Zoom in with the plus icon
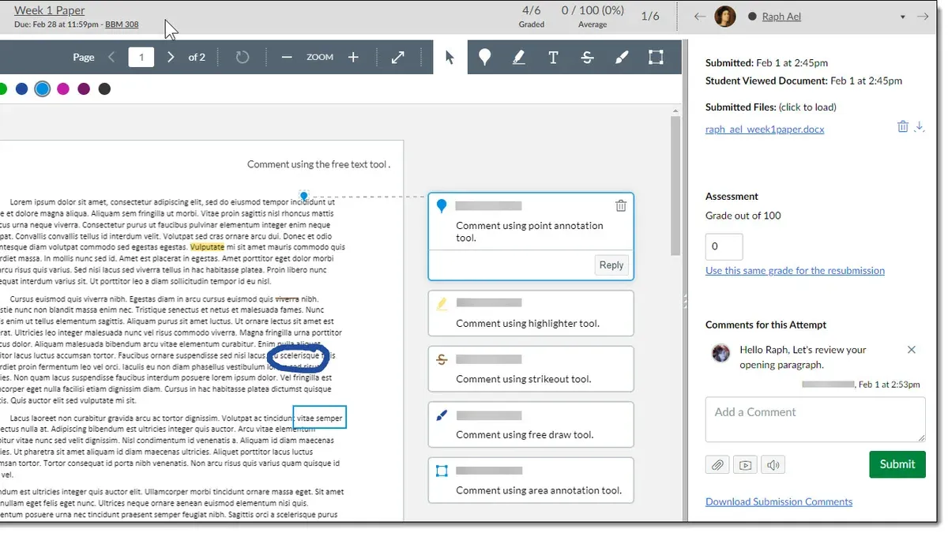The height and width of the screenshot is (533, 948). (x=353, y=58)
